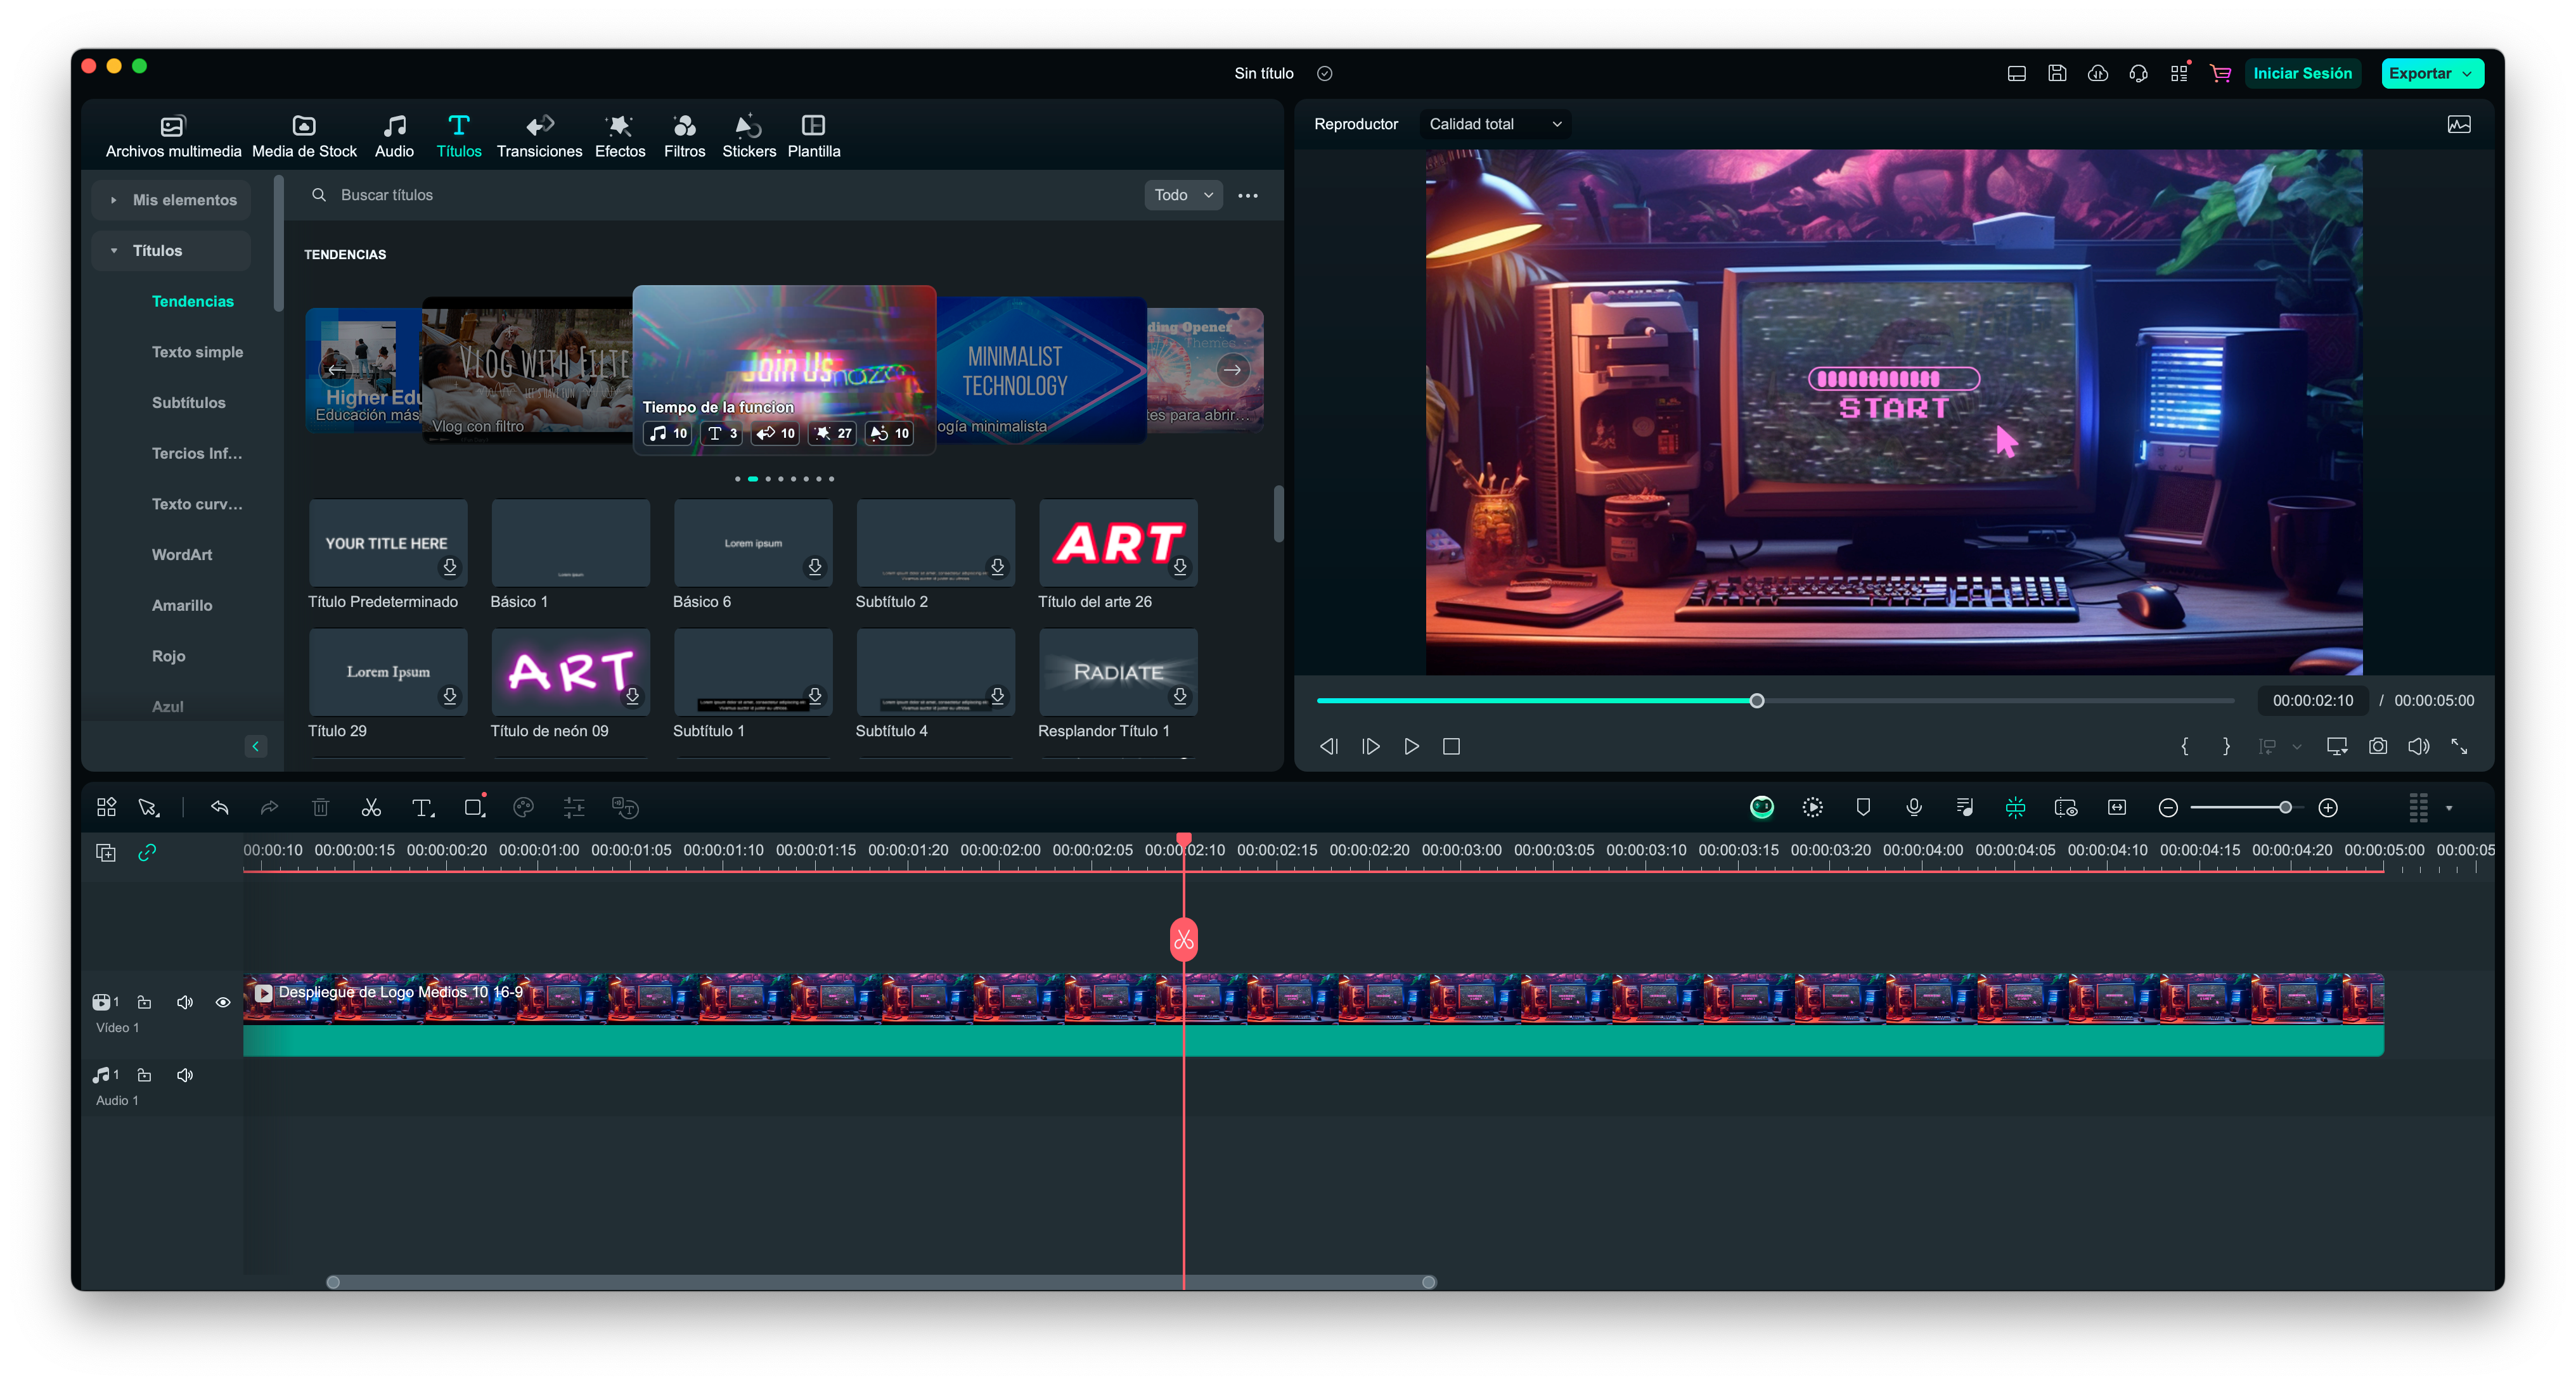Click the fullscreen expand icon in player
This screenshot has height=1385, width=2576.
2458,746
